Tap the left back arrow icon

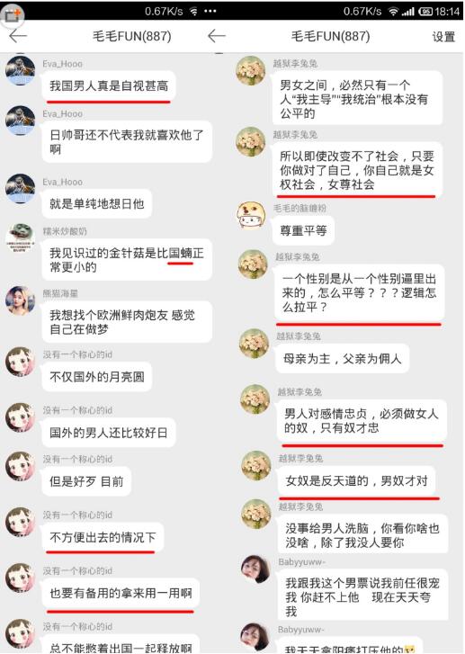[17, 36]
